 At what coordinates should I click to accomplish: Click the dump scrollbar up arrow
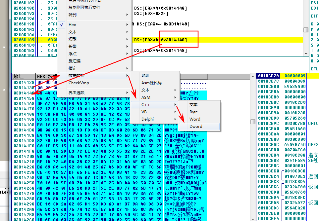(x=253, y=76)
